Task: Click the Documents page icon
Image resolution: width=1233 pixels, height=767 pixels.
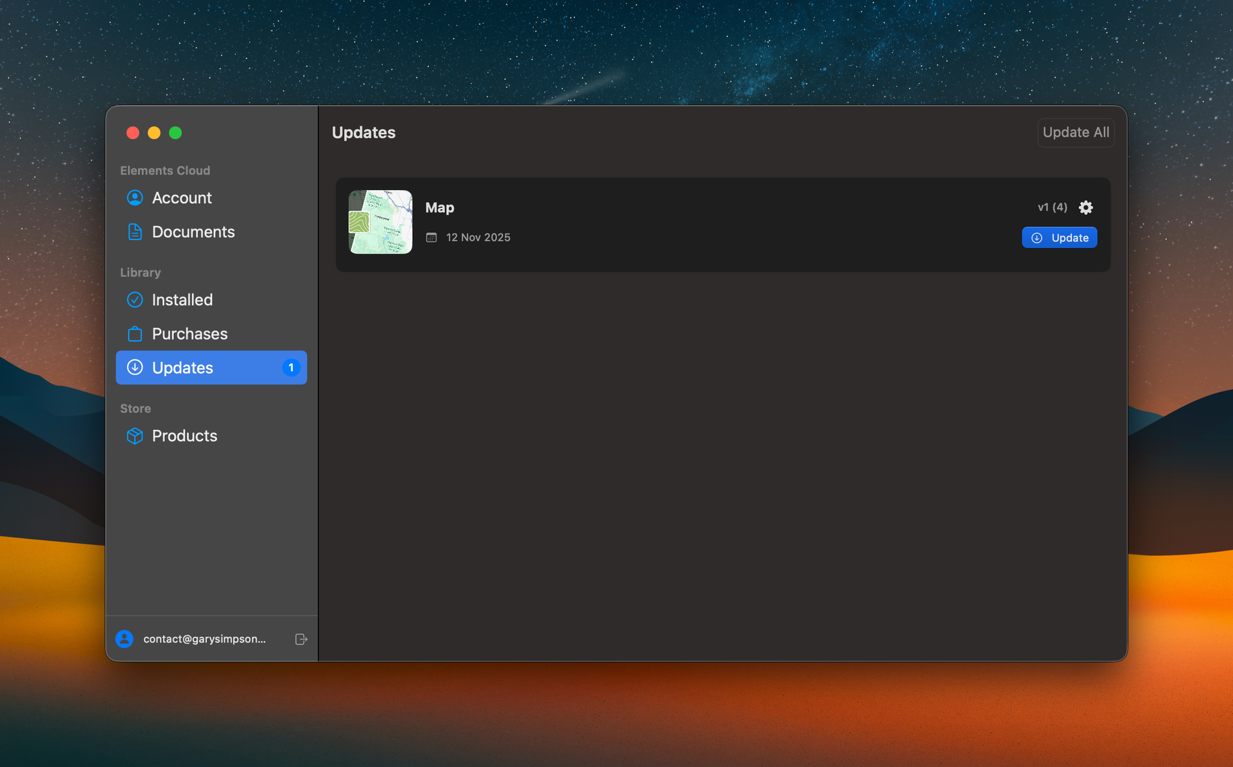Action: (135, 232)
